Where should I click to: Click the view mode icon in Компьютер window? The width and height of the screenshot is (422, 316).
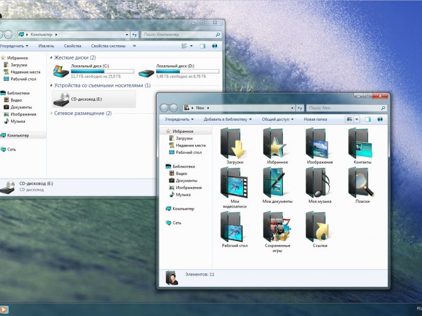coord(184,46)
